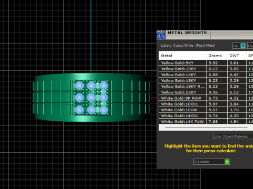Click the 7.68 grams value
Viewport: 253px width, 189px height.
pyautogui.click(x=213, y=121)
